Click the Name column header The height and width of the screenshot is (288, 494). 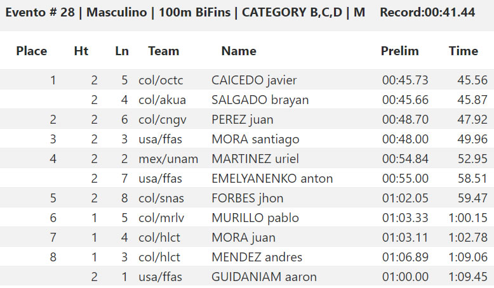point(239,51)
